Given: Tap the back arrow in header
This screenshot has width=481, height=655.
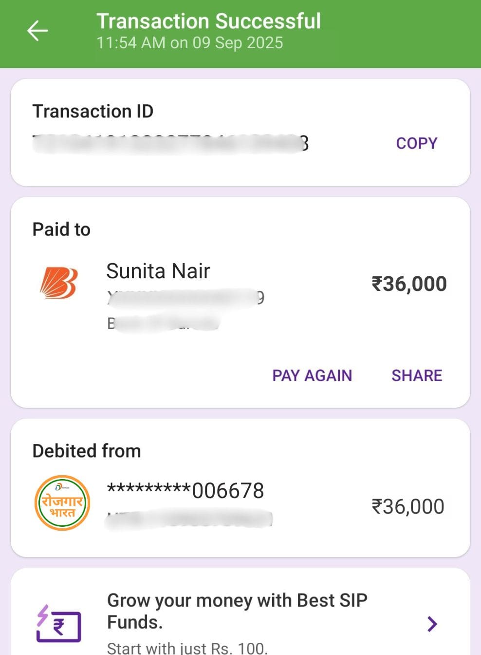Looking at the screenshot, I should click(x=37, y=31).
